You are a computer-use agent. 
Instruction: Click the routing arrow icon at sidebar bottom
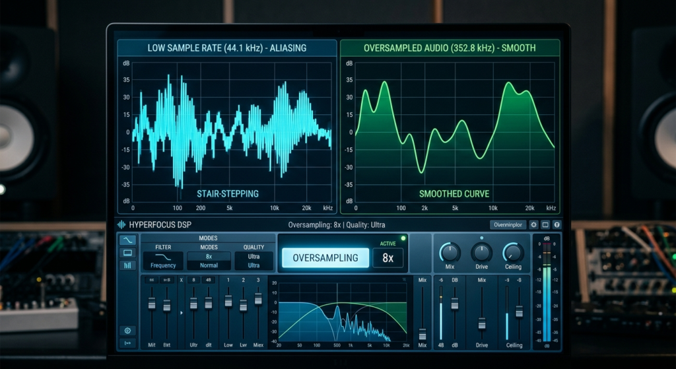pyautogui.click(x=127, y=343)
